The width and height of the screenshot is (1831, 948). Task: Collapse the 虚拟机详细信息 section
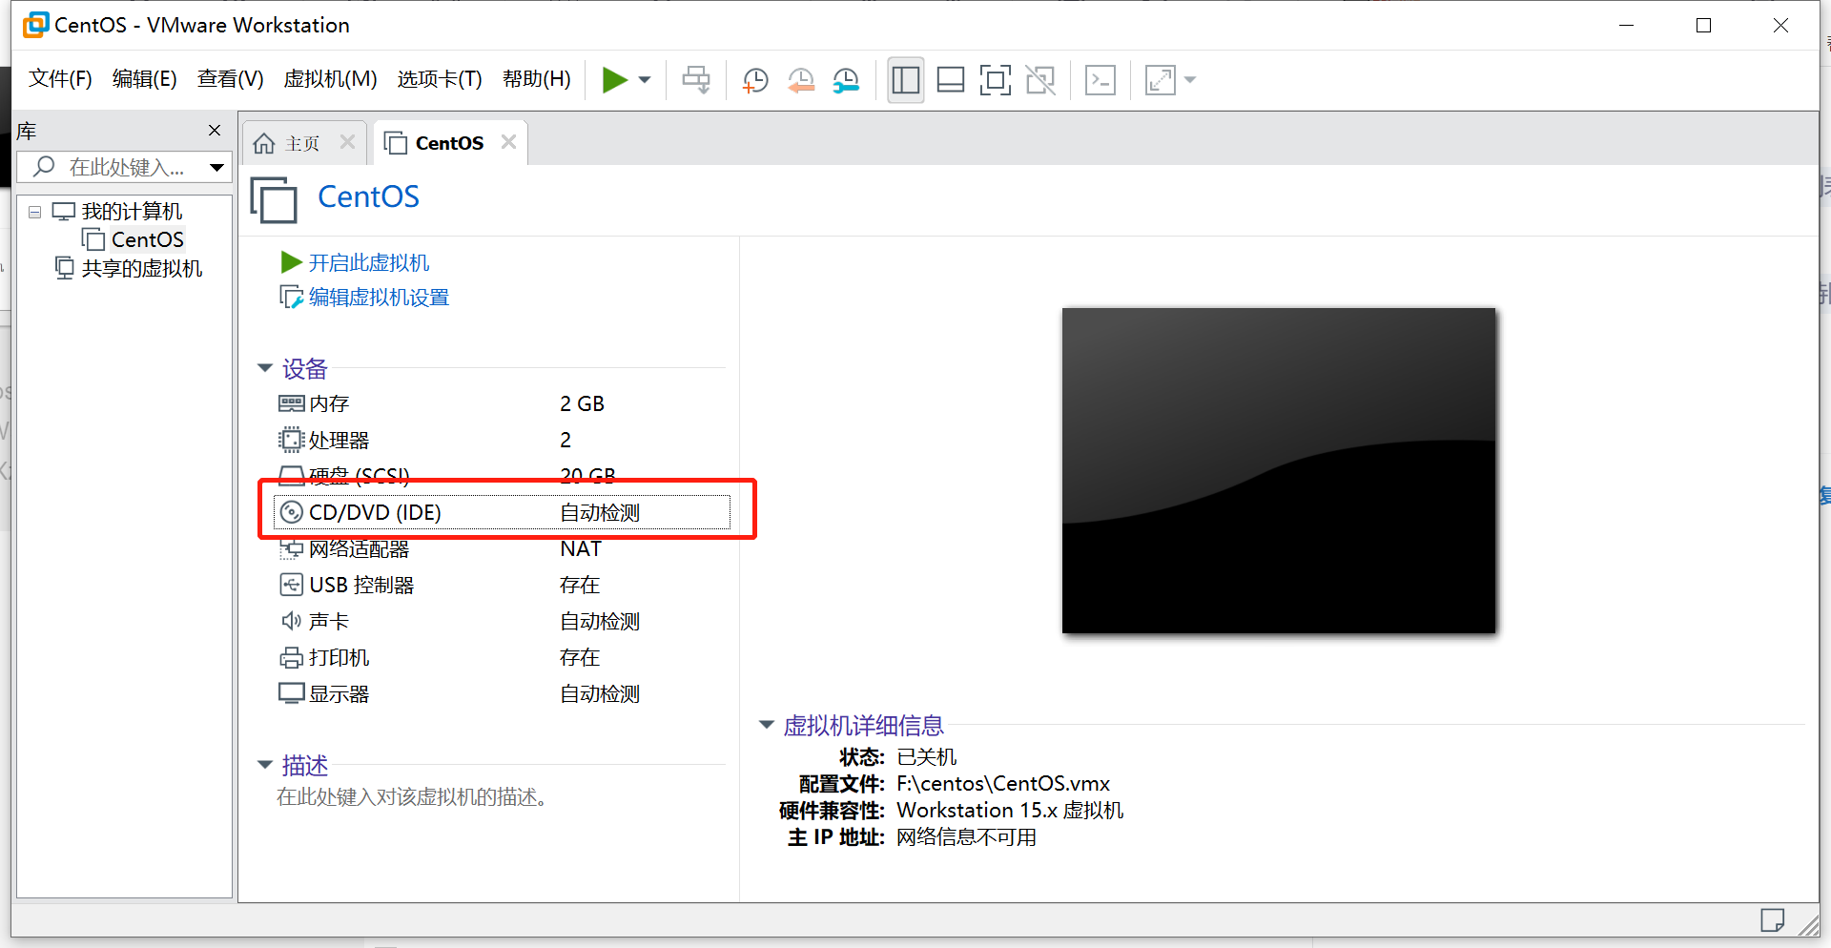tap(768, 725)
